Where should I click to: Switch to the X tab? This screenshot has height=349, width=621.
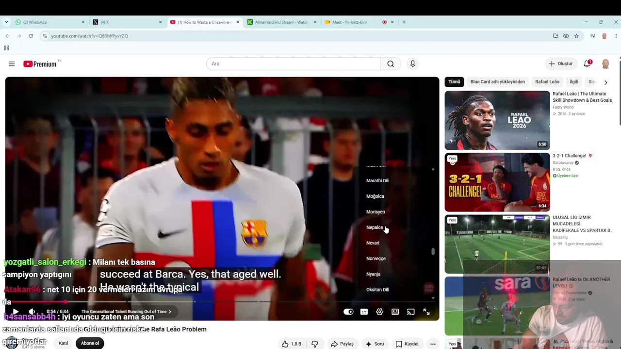(127, 22)
